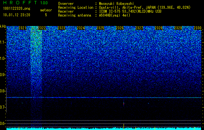The width and height of the screenshot is (204, 130).
Task: Click the red meteor echo spike near 2326
Action: [x=124, y=104]
